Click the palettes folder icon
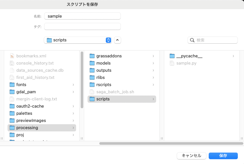244x164 pixels. coord(12,113)
